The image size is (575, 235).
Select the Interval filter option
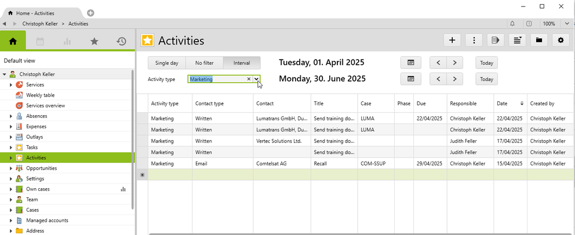coord(242,63)
